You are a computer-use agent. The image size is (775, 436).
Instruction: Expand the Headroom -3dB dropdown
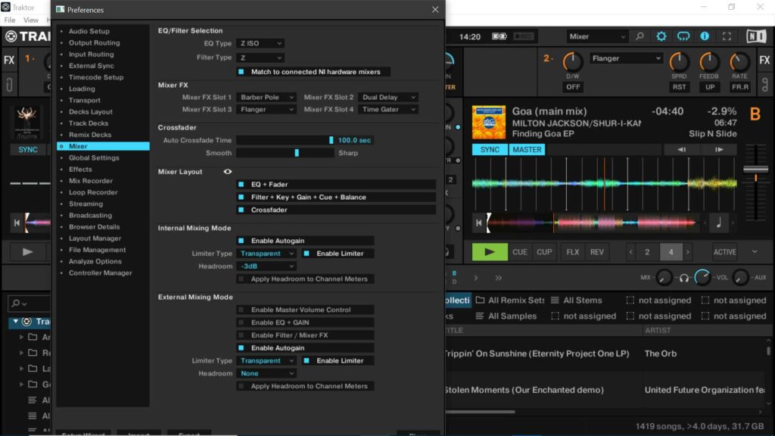266,266
